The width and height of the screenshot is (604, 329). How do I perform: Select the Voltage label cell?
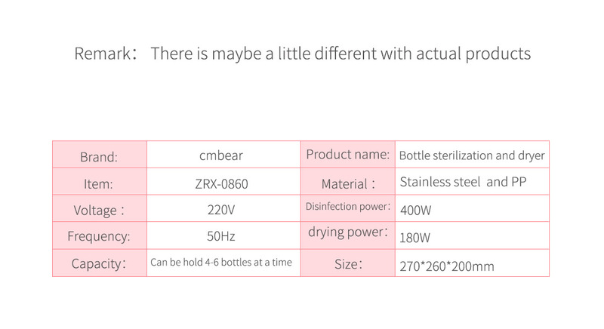tap(99, 210)
